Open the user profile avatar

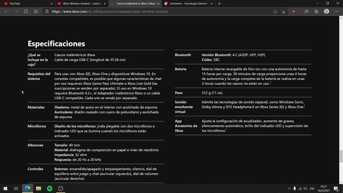click(x=326, y=12)
